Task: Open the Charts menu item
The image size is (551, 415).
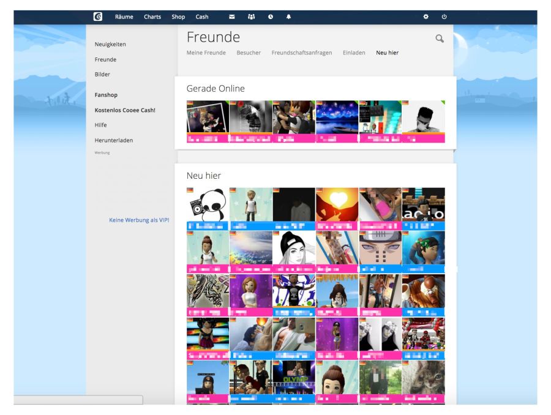Action: pos(152,17)
